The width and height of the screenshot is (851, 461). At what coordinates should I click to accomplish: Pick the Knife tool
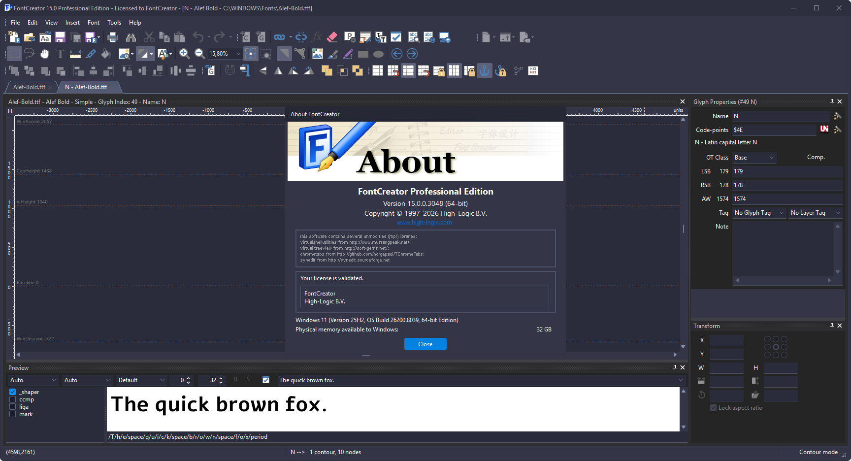coord(91,54)
